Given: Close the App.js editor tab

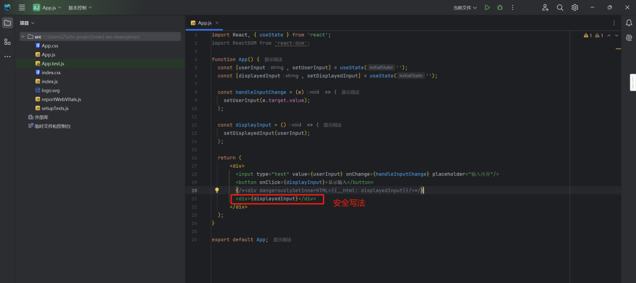Looking at the screenshot, I should pyautogui.click(x=217, y=23).
